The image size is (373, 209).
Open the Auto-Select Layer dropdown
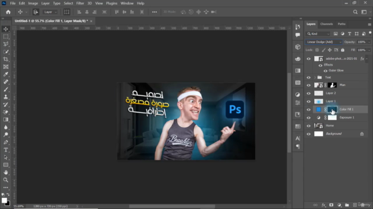pyautogui.click(x=51, y=12)
